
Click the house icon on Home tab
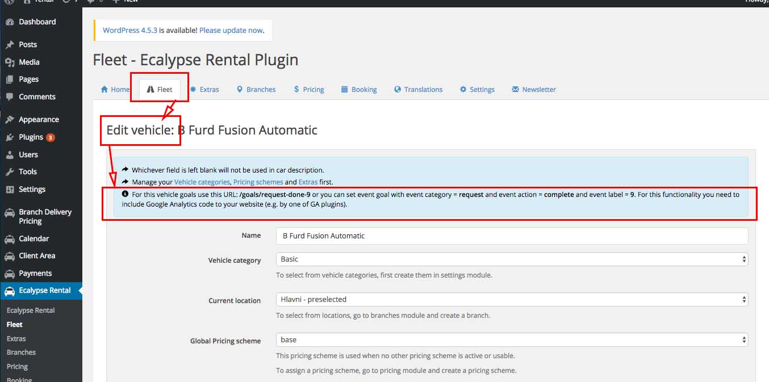105,89
